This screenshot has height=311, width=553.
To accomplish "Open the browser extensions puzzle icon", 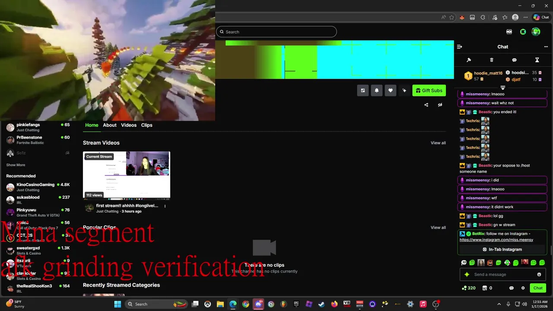I will (483, 17).
